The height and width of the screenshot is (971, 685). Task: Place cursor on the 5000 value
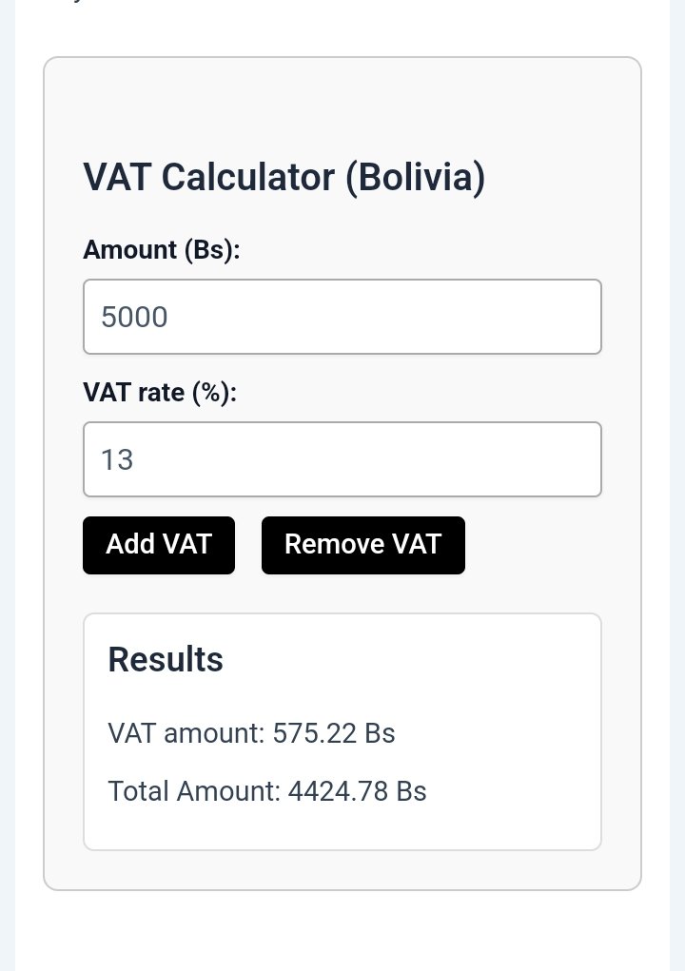coord(134,317)
